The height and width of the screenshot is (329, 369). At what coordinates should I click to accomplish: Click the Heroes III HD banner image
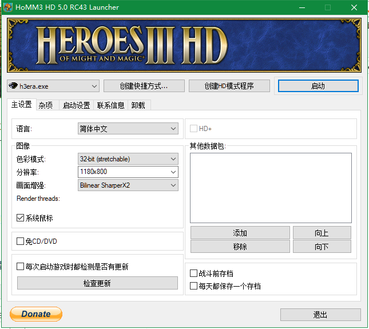coord(184,45)
